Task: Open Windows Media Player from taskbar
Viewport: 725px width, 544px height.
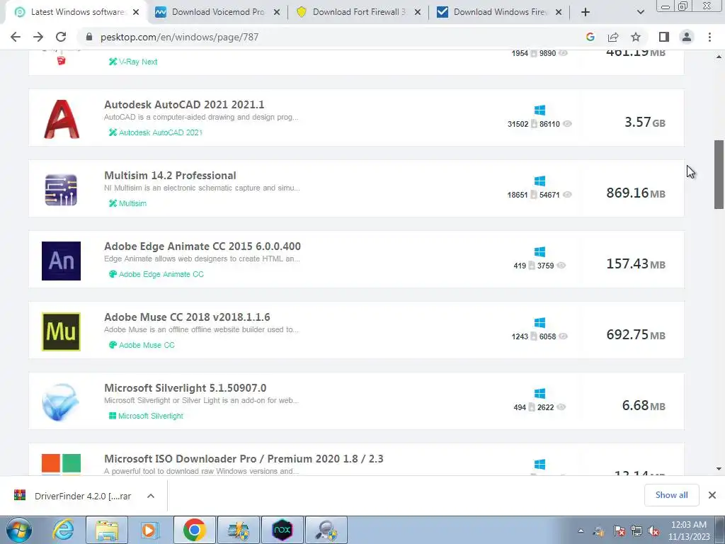Action: (x=150, y=530)
